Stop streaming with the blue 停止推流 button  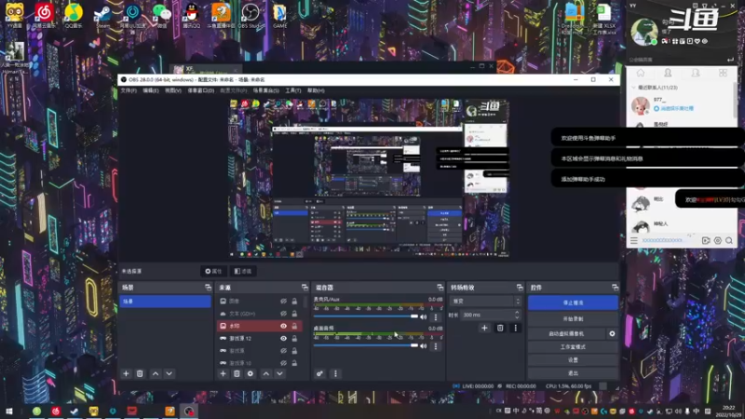573,303
